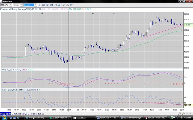Image resolution: width=193 pixels, height=120 pixels.
Task: Zoom in using the bottom-right plus magnifier
Action: tap(183, 114)
